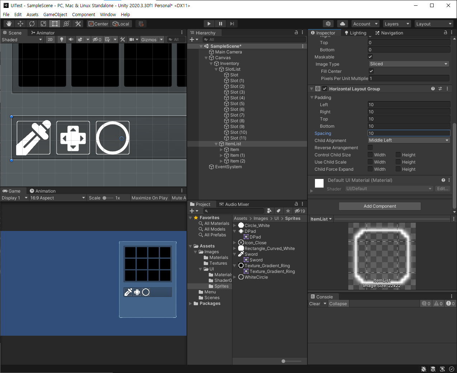Open Child Alignment Middle Left dropdown
This screenshot has height=373, width=457.
409,140
